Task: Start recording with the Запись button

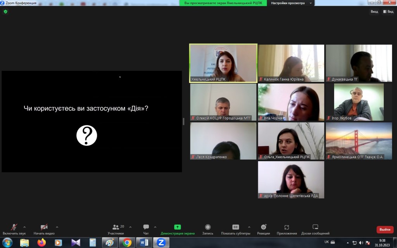Action: pos(207,229)
